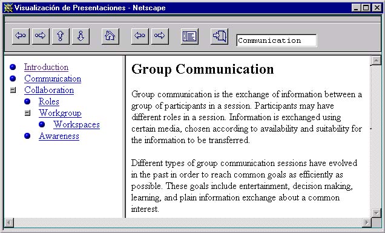Image resolution: width=385 pixels, height=233 pixels.
Task: Go to the home page icon
Action: (x=110, y=36)
